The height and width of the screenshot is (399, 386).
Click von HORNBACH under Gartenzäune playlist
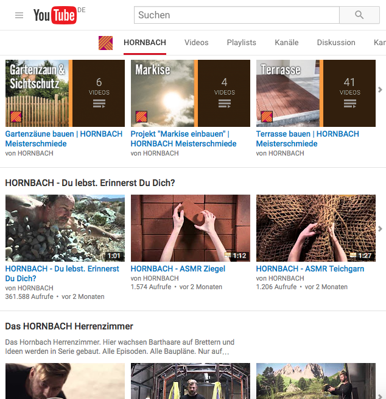pos(29,154)
